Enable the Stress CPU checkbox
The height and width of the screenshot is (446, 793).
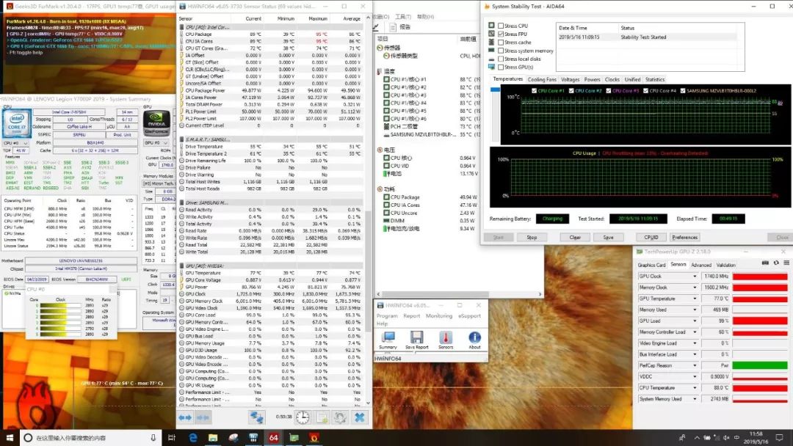[501, 26]
